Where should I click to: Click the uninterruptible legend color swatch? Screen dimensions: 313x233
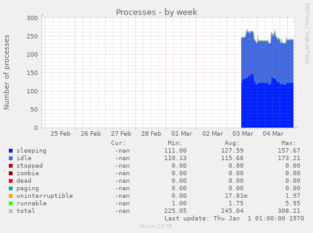11,196
